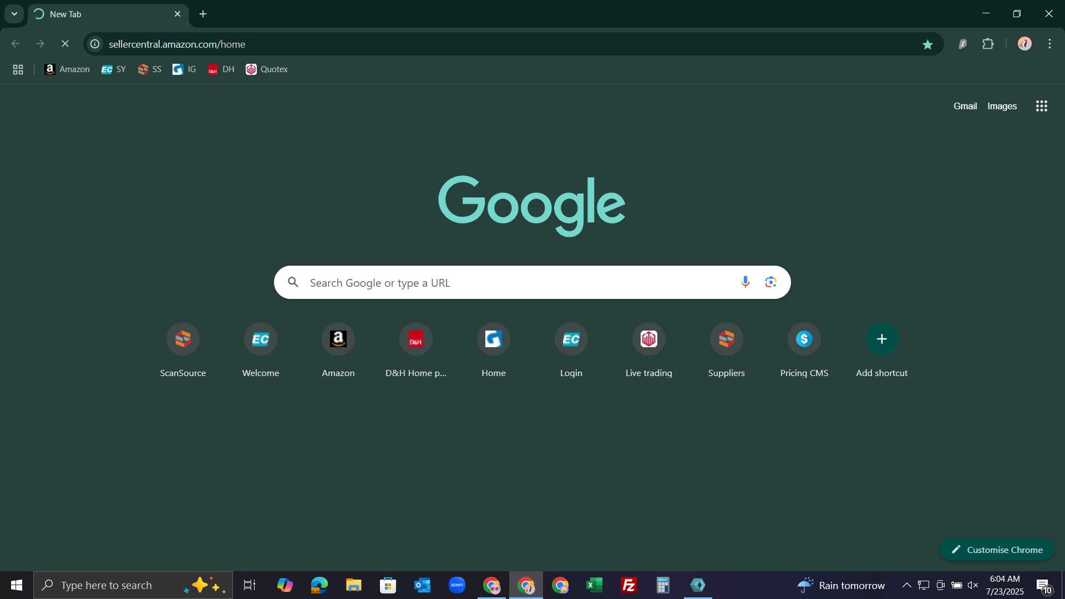The width and height of the screenshot is (1065, 599).
Task: Open Calculator from taskbar
Action: click(x=663, y=585)
